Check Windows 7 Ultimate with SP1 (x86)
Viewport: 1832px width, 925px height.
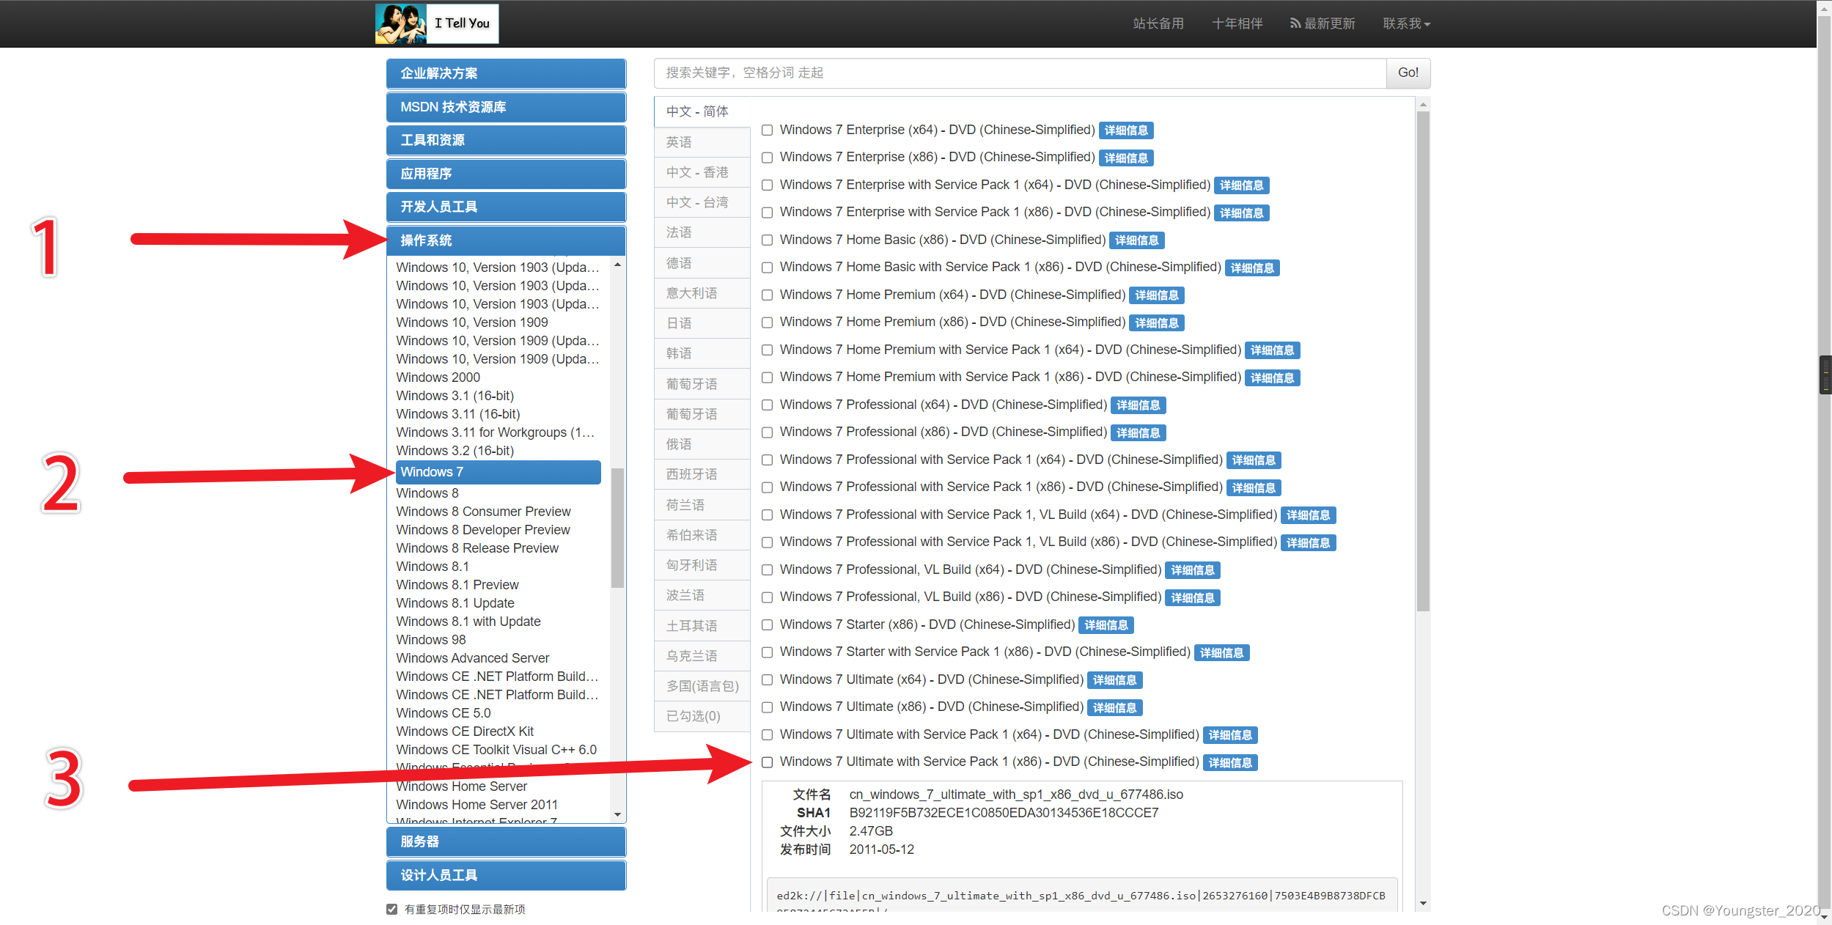tap(767, 762)
